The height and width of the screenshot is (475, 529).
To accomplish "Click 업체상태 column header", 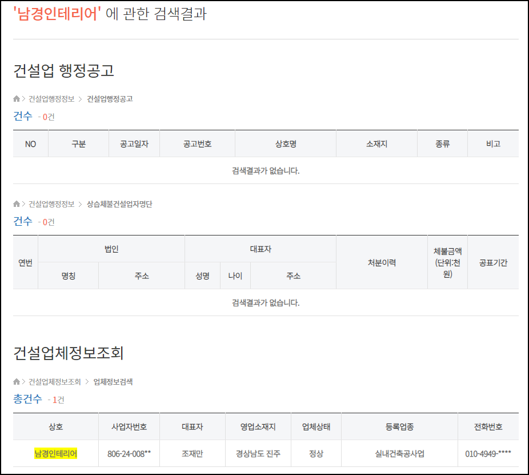I will (316, 427).
